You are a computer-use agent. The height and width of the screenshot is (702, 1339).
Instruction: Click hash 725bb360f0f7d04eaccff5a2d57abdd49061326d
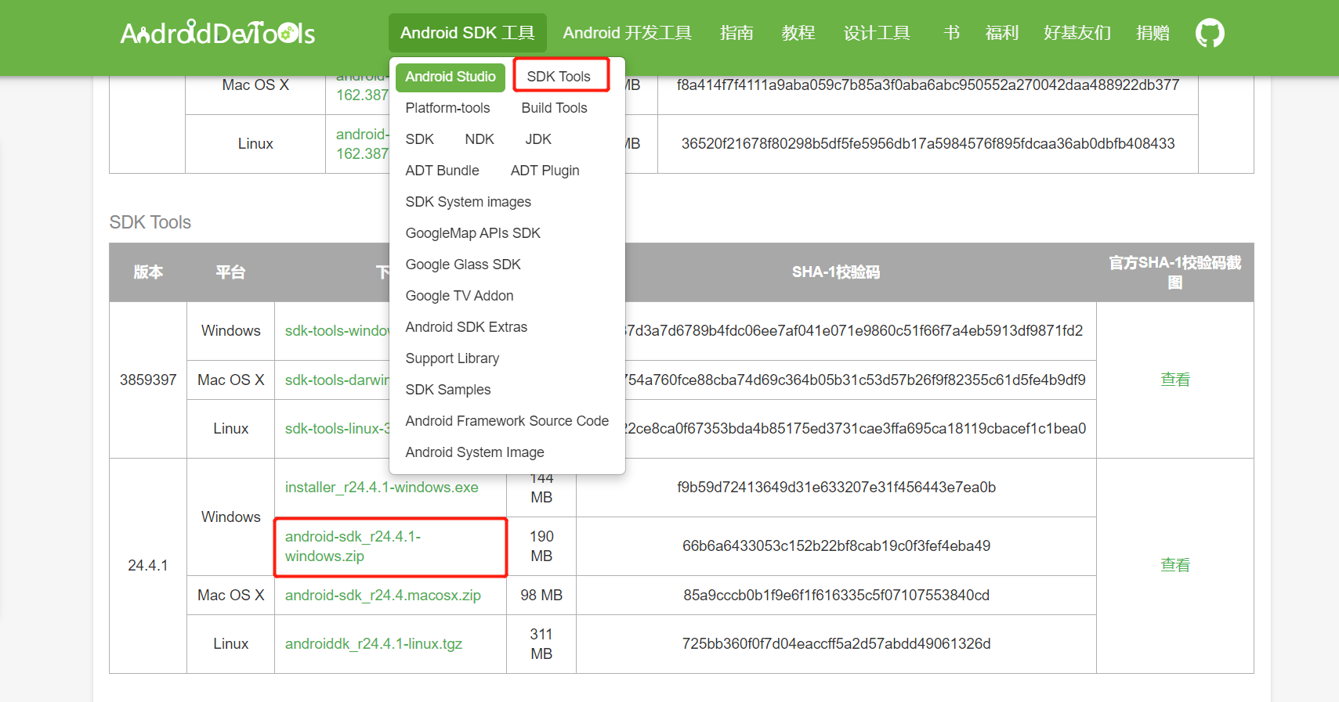click(x=836, y=644)
